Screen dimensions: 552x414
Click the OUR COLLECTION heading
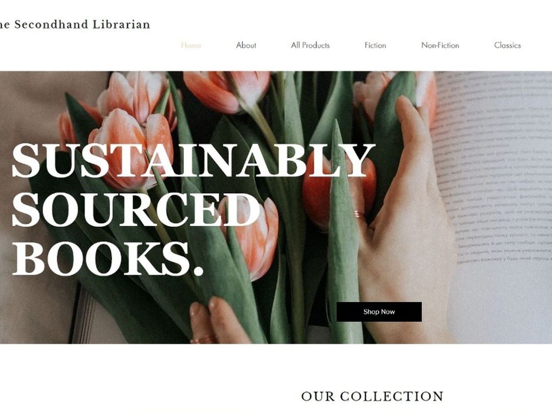[372, 396]
